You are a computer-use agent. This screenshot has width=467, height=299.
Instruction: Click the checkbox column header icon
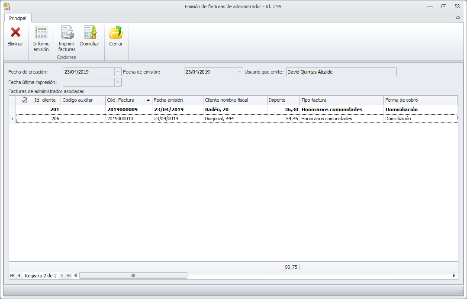(x=24, y=100)
